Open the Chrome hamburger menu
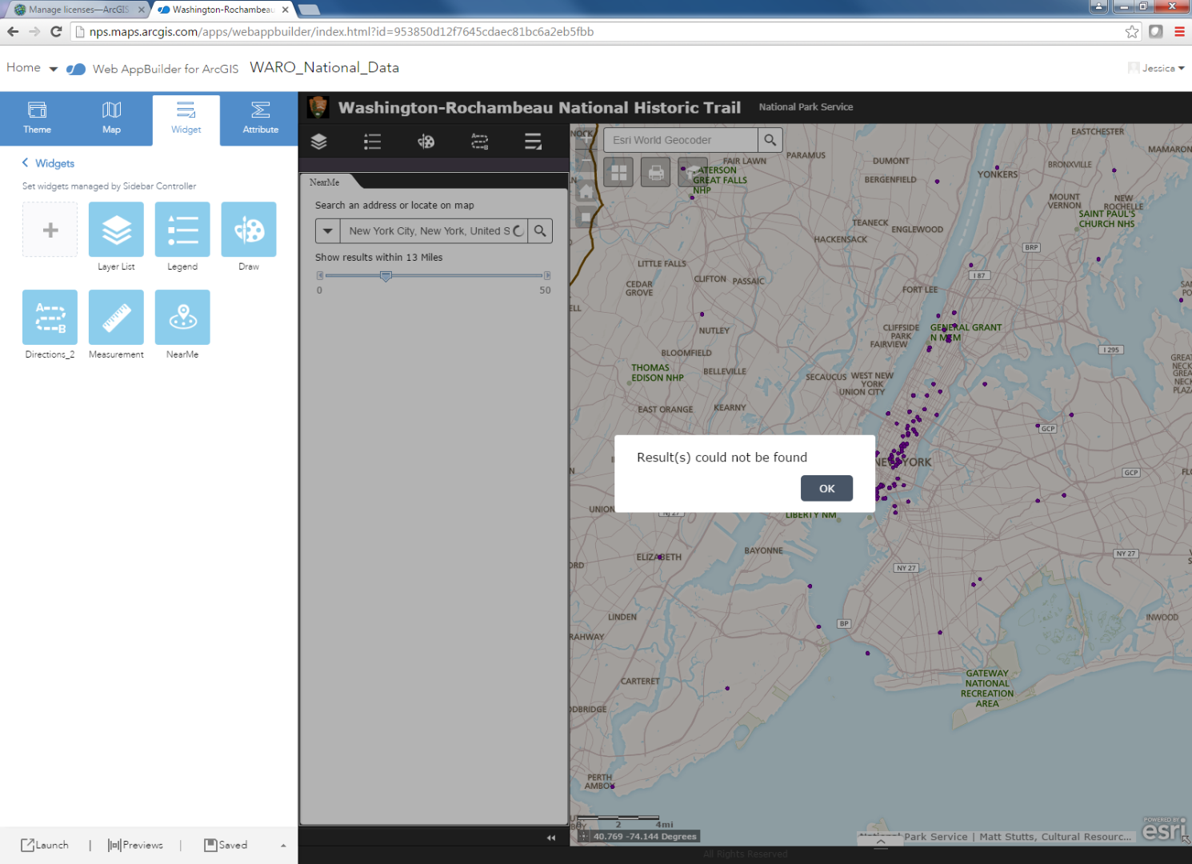This screenshot has height=864, width=1192. [x=1179, y=32]
